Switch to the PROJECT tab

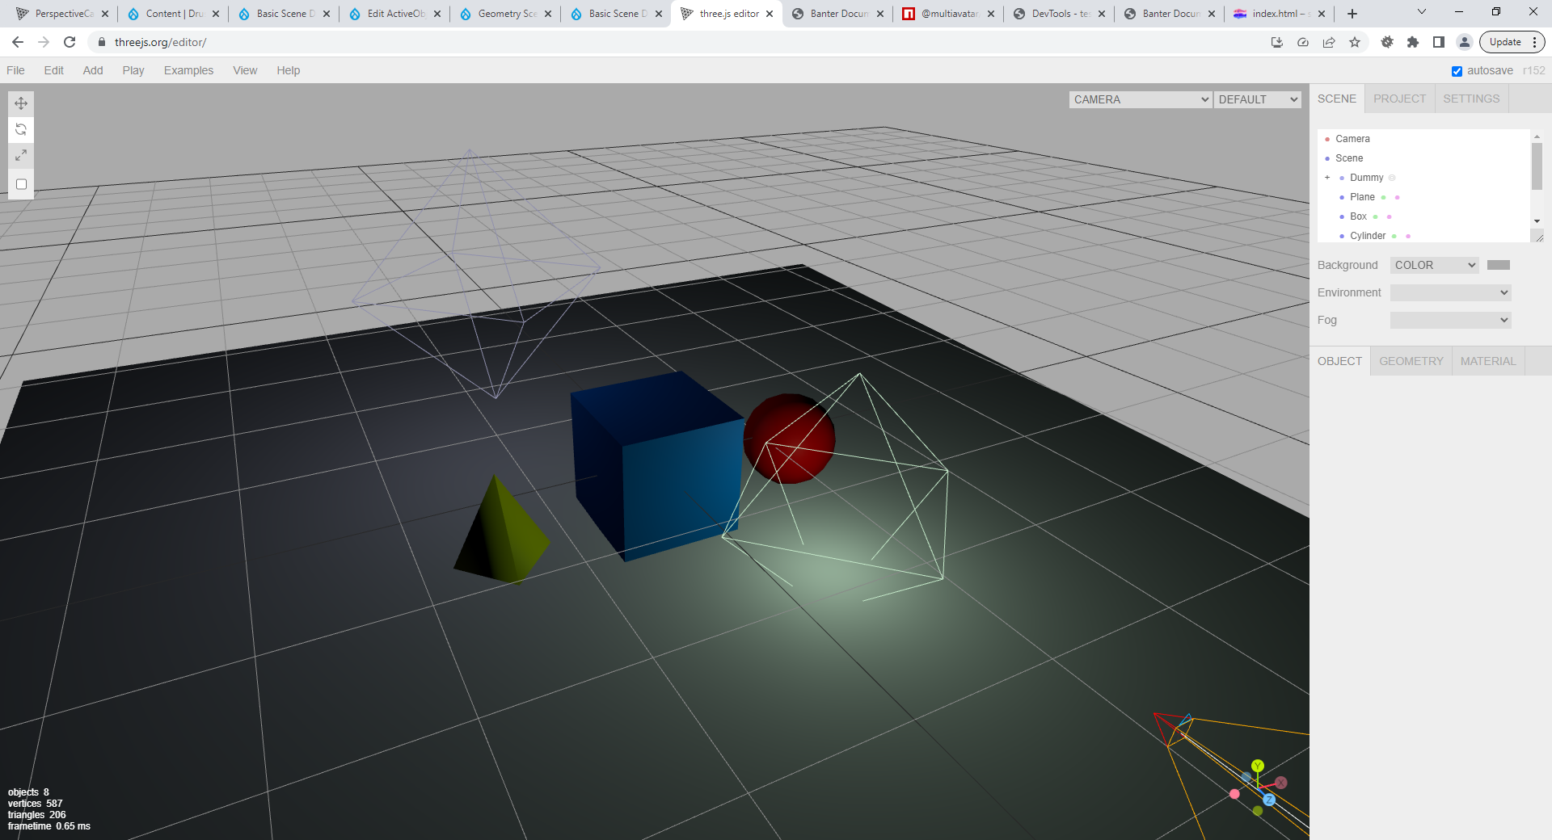1399,99
